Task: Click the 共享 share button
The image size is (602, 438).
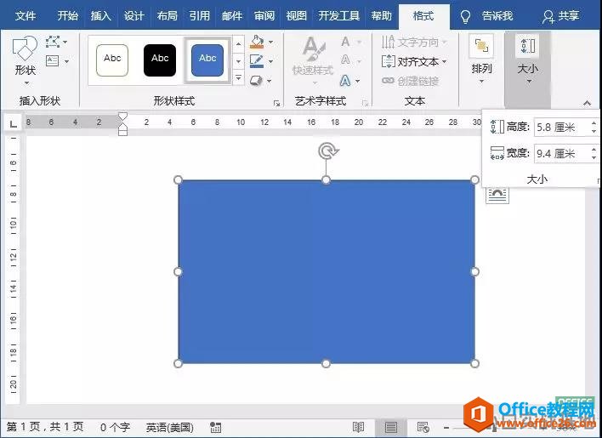Action: pos(561,16)
